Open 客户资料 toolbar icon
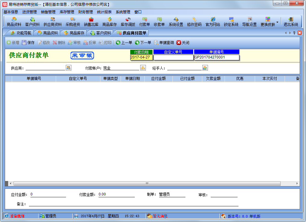The width and height of the screenshot is (306, 222). 32,22
